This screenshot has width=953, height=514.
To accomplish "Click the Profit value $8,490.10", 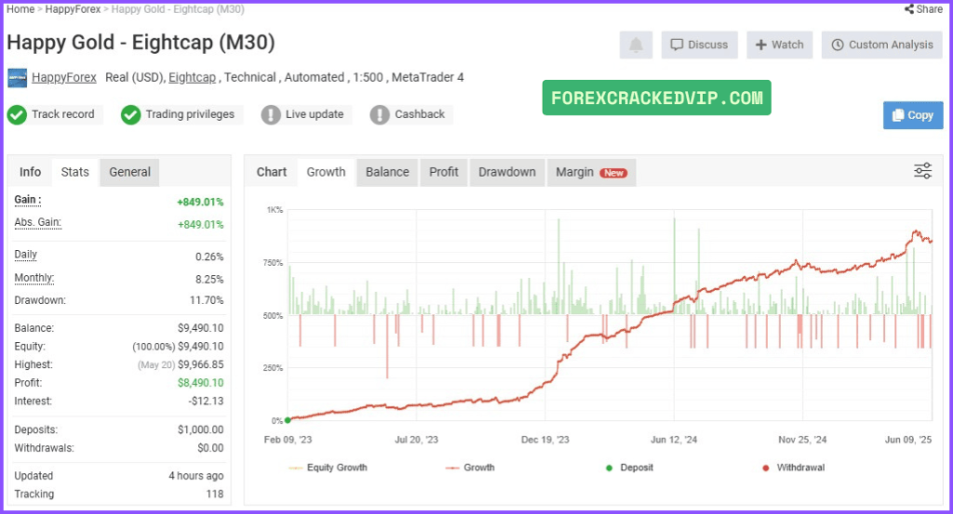I will (200, 383).
